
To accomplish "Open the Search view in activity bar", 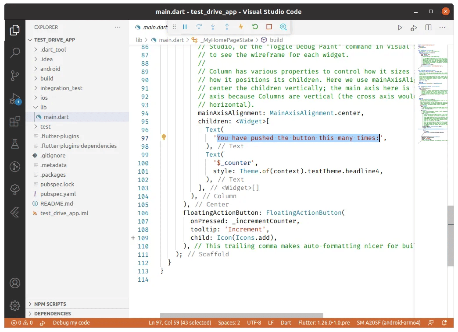I will (14, 53).
